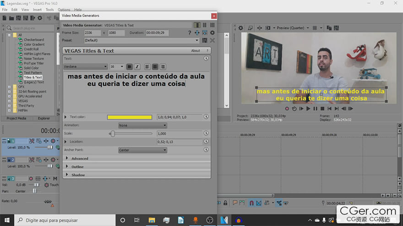
Task: Open the Anchor Point Center dropdown
Action: click(x=142, y=150)
